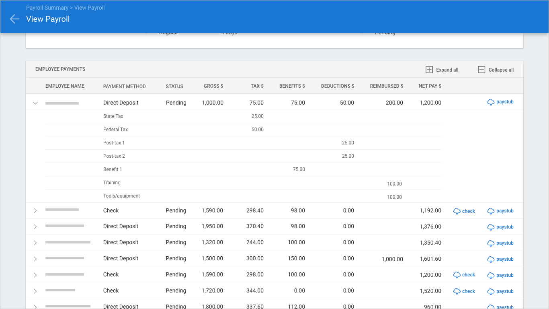Click the STATUS column header
The width and height of the screenshot is (549, 309).
click(174, 87)
